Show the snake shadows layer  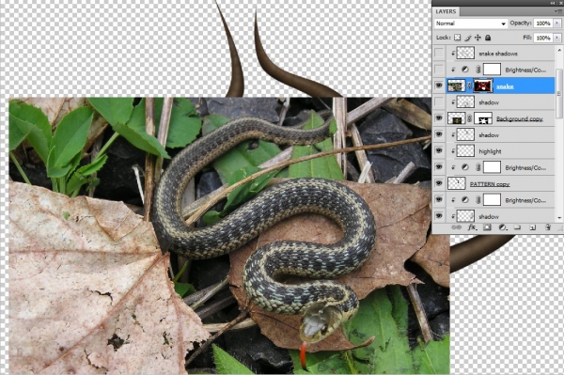pyautogui.click(x=439, y=54)
